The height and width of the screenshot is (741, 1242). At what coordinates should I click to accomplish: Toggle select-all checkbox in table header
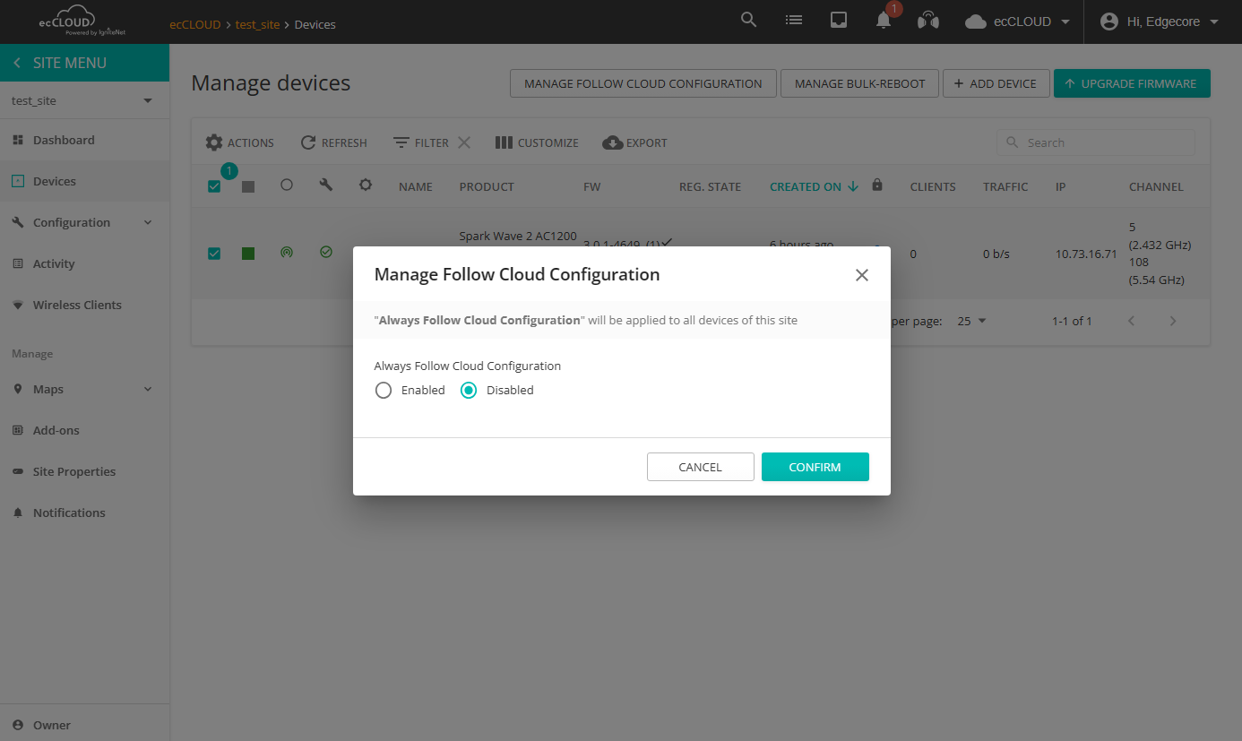click(x=214, y=186)
